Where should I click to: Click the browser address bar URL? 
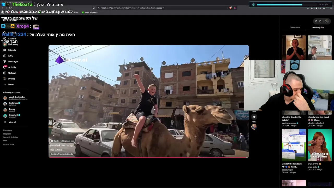coord(133,8)
